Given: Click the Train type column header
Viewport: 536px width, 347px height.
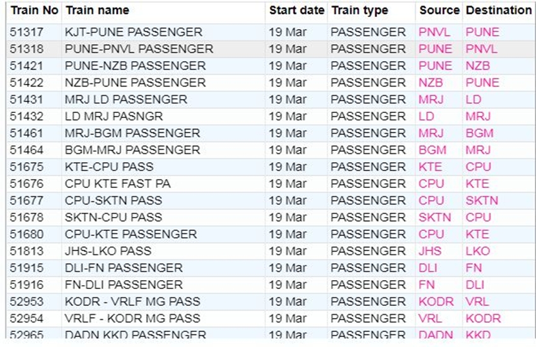Looking at the screenshot, I should pos(360,11).
